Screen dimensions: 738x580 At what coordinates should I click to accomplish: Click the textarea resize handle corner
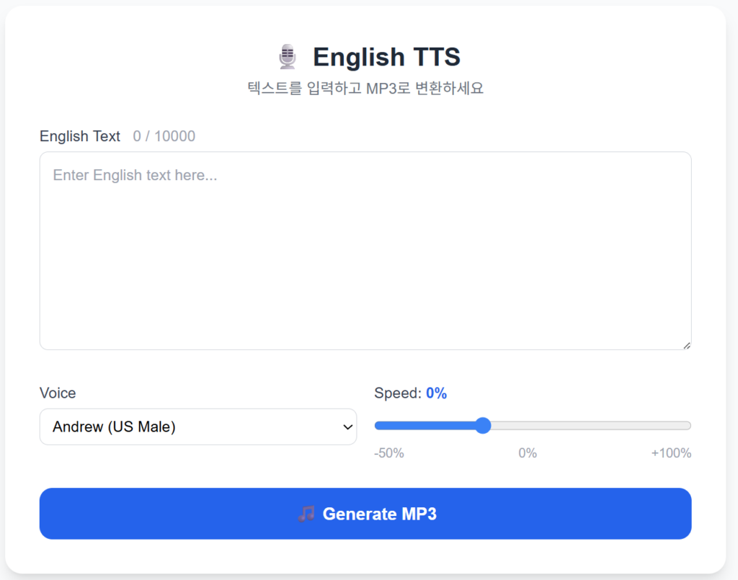coord(686,345)
